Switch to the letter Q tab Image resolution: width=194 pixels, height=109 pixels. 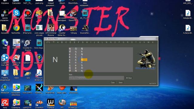[123, 42]
